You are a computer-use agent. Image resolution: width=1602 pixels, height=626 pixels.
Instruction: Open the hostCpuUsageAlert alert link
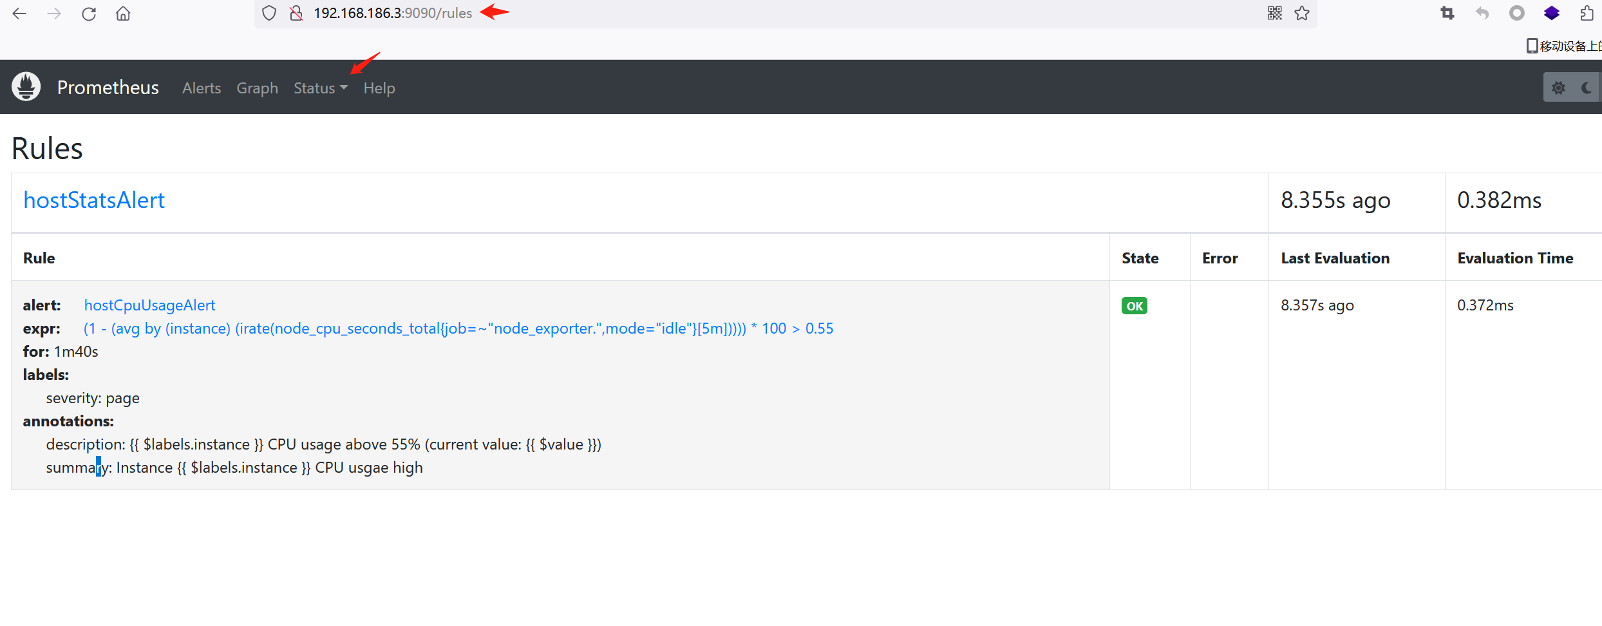point(149,305)
